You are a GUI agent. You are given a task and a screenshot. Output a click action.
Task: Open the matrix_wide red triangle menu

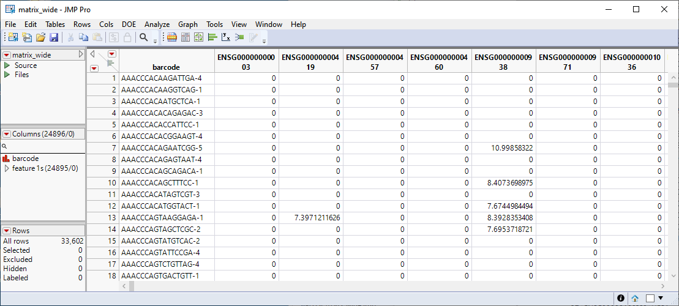pos(7,55)
